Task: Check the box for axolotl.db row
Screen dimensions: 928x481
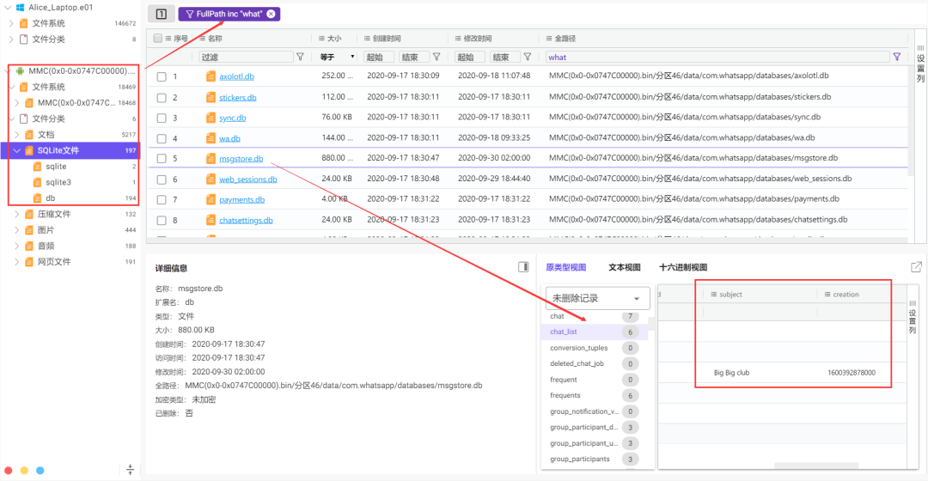Action: point(162,77)
